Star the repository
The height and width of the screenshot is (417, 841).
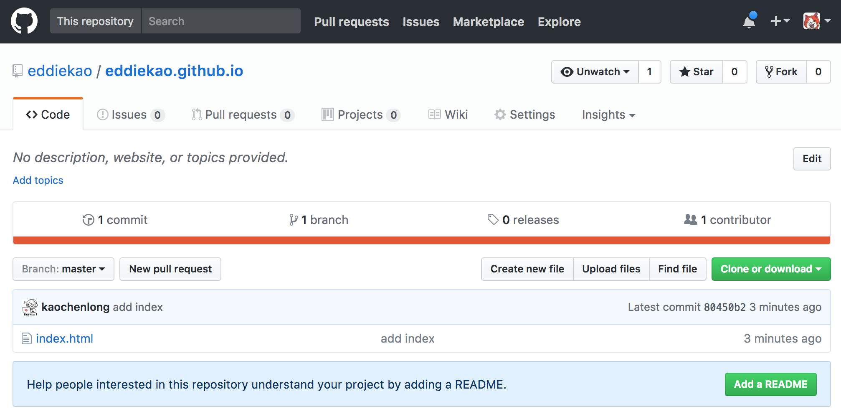click(696, 71)
